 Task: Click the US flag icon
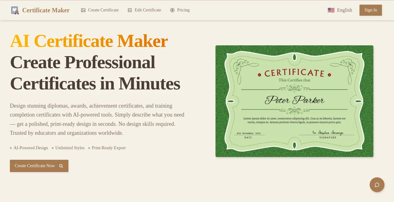point(331,10)
